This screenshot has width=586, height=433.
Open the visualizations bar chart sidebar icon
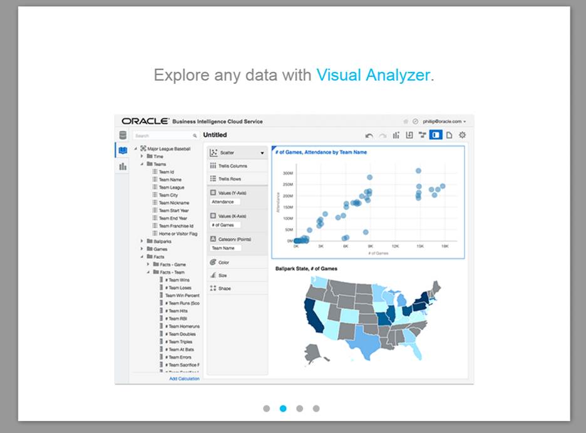point(123,167)
